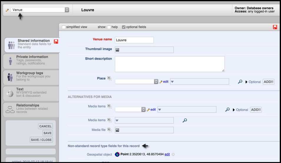Open the Place relationship type dropdown
The image size is (281, 163).
[x=137, y=81]
